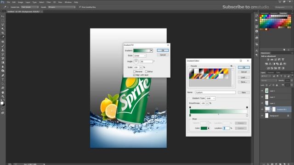This screenshot has width=294, height=165.
Task: Open the Edit menu
Action: point(14,2)
